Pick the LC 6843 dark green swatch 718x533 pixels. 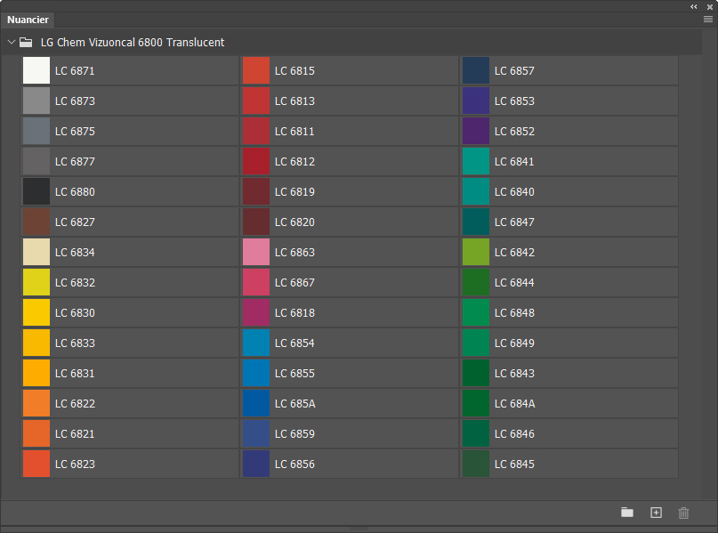(476, 373)
